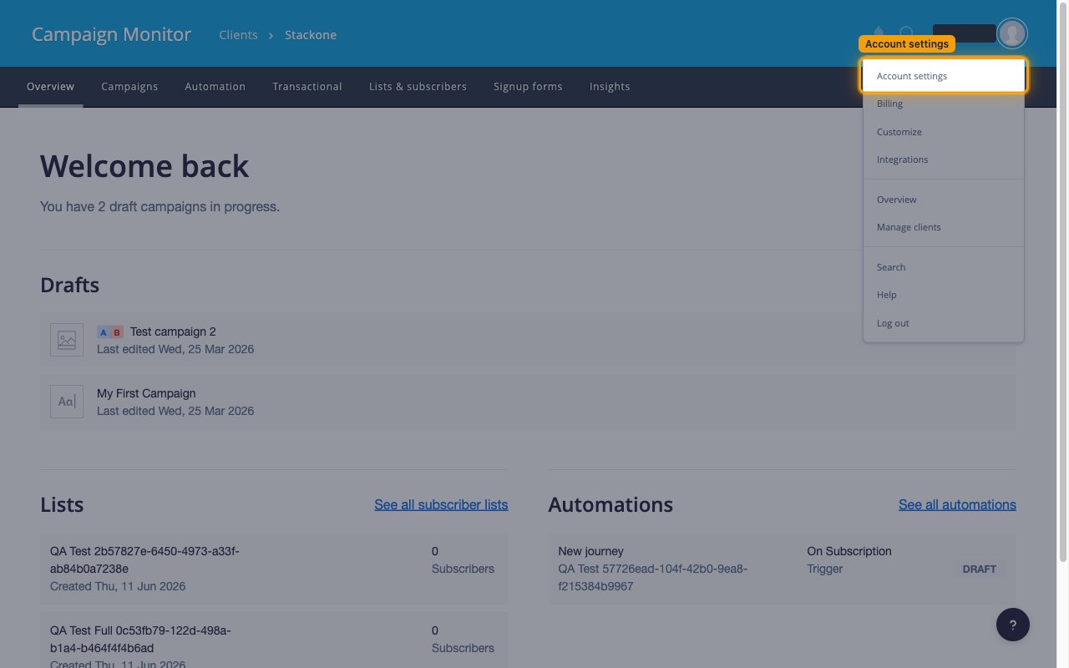
Task: Select Overview in the account dropdown
Action: [944, 200]
